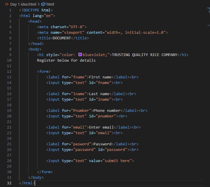Click line number 28 in gutter
Viewport: 210px width, 187px height.
[9, 161]
